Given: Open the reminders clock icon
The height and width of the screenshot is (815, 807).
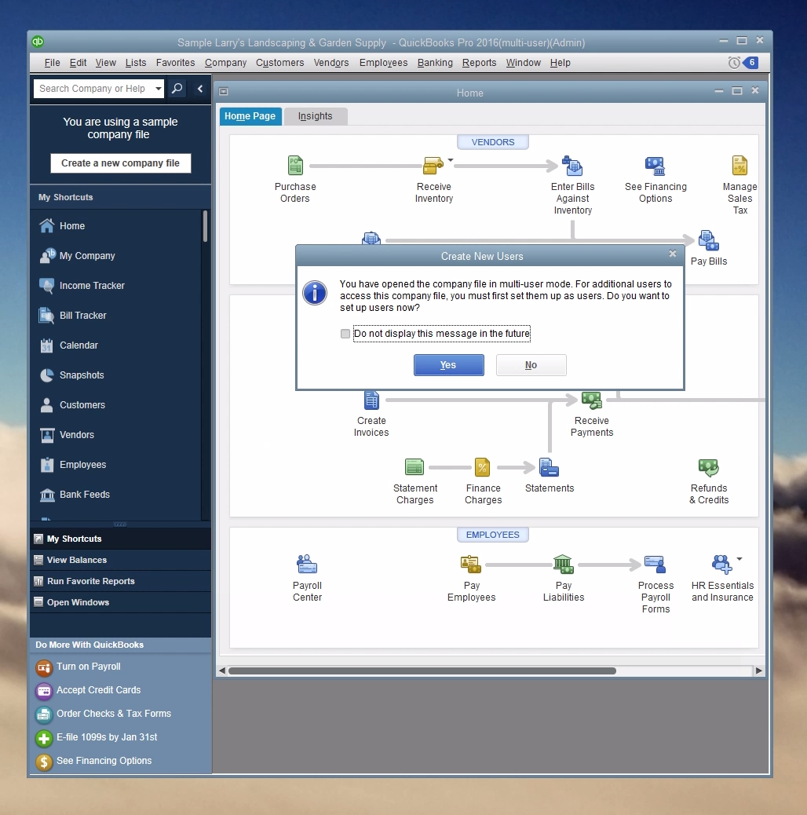Looking at the screenshot, I should 734,63.
